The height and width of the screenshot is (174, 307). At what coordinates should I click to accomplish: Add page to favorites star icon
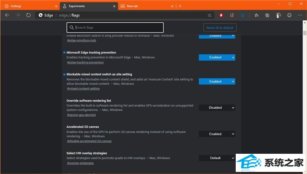210,15
